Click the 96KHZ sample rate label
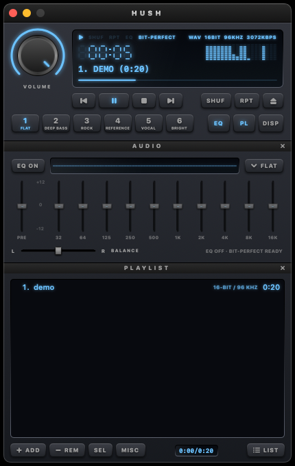 pos(233,38)
